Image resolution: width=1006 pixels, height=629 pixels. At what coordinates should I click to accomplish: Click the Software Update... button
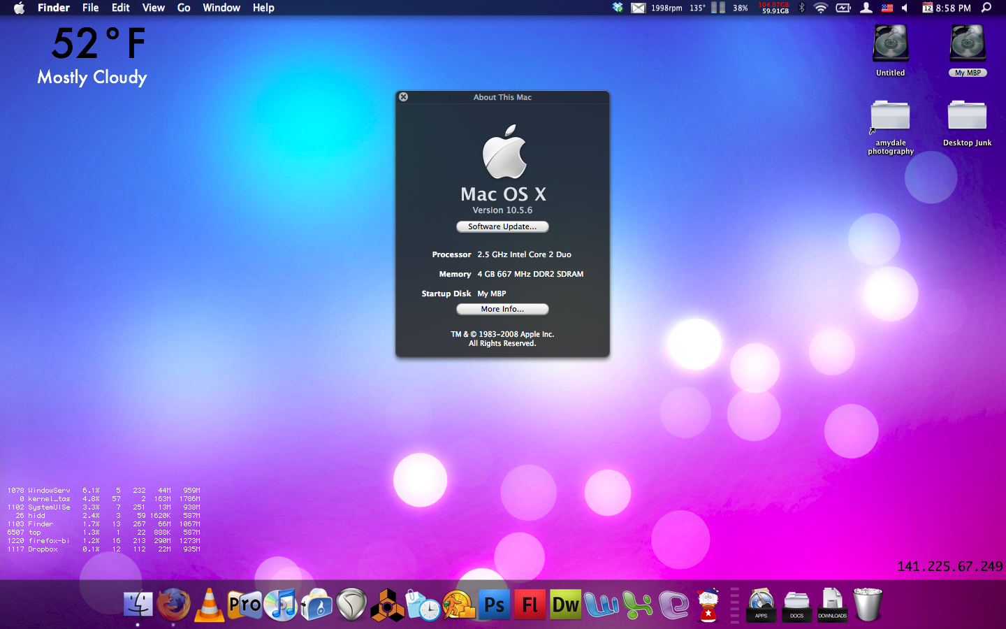(502, 226)
